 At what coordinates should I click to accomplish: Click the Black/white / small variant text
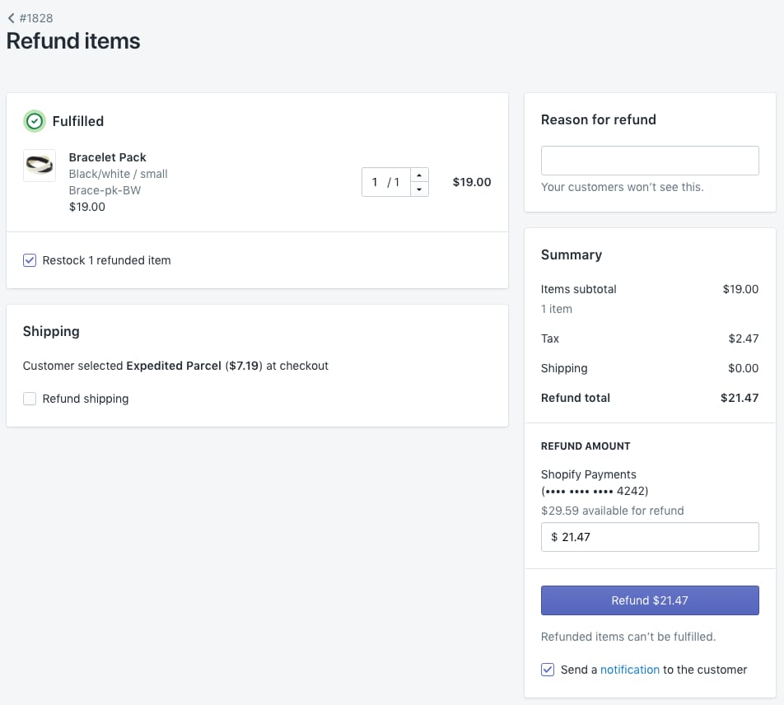[x=118, y=174]
